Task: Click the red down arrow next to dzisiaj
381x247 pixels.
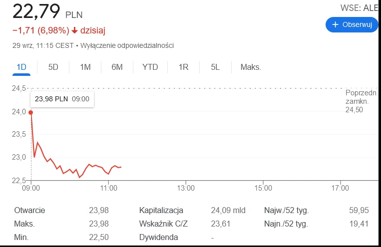Action: [x=74, y=30]
